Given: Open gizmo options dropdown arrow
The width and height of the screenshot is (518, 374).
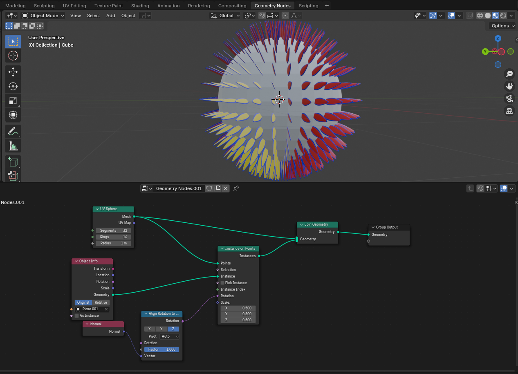Looking at the screenshot, I should point(441,16).
